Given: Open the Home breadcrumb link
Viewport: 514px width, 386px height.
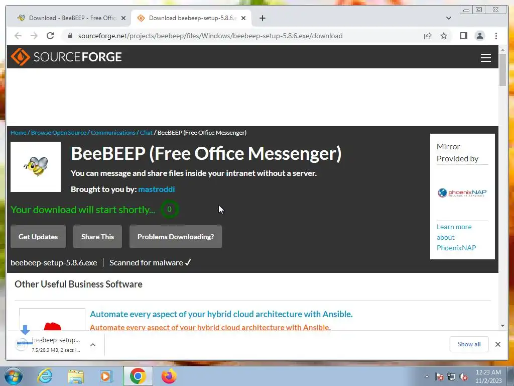Looking at the screenshot, I should 19,133.
